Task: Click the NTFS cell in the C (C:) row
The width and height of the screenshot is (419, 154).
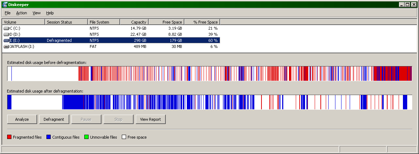Action: pos(94,28)
